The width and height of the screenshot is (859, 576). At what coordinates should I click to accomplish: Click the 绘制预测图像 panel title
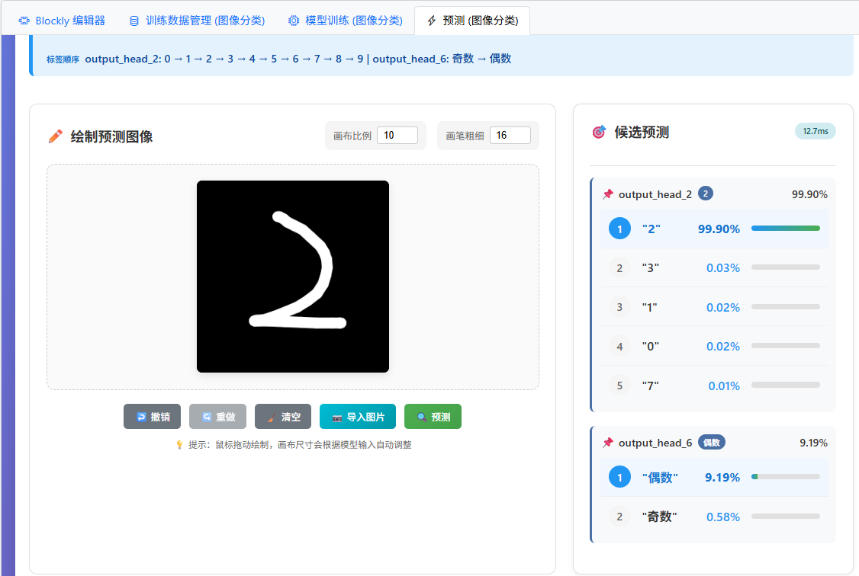111,136
